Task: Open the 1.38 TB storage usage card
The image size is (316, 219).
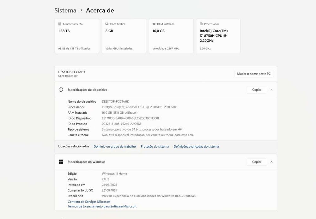Action: click(x=77, y=36)
